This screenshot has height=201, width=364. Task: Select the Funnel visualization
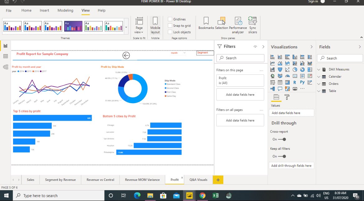point(280,70)
